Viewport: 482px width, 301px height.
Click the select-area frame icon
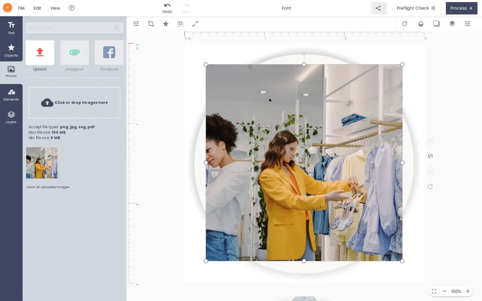(x=180, y=24)
